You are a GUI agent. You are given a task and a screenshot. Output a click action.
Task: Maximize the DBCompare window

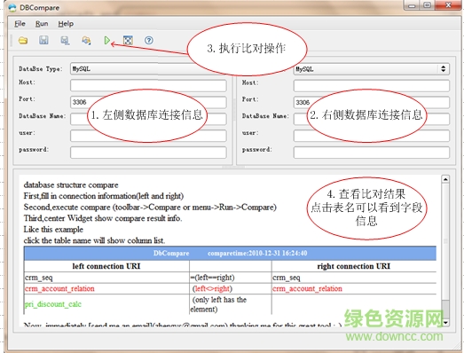click(428, 5)
